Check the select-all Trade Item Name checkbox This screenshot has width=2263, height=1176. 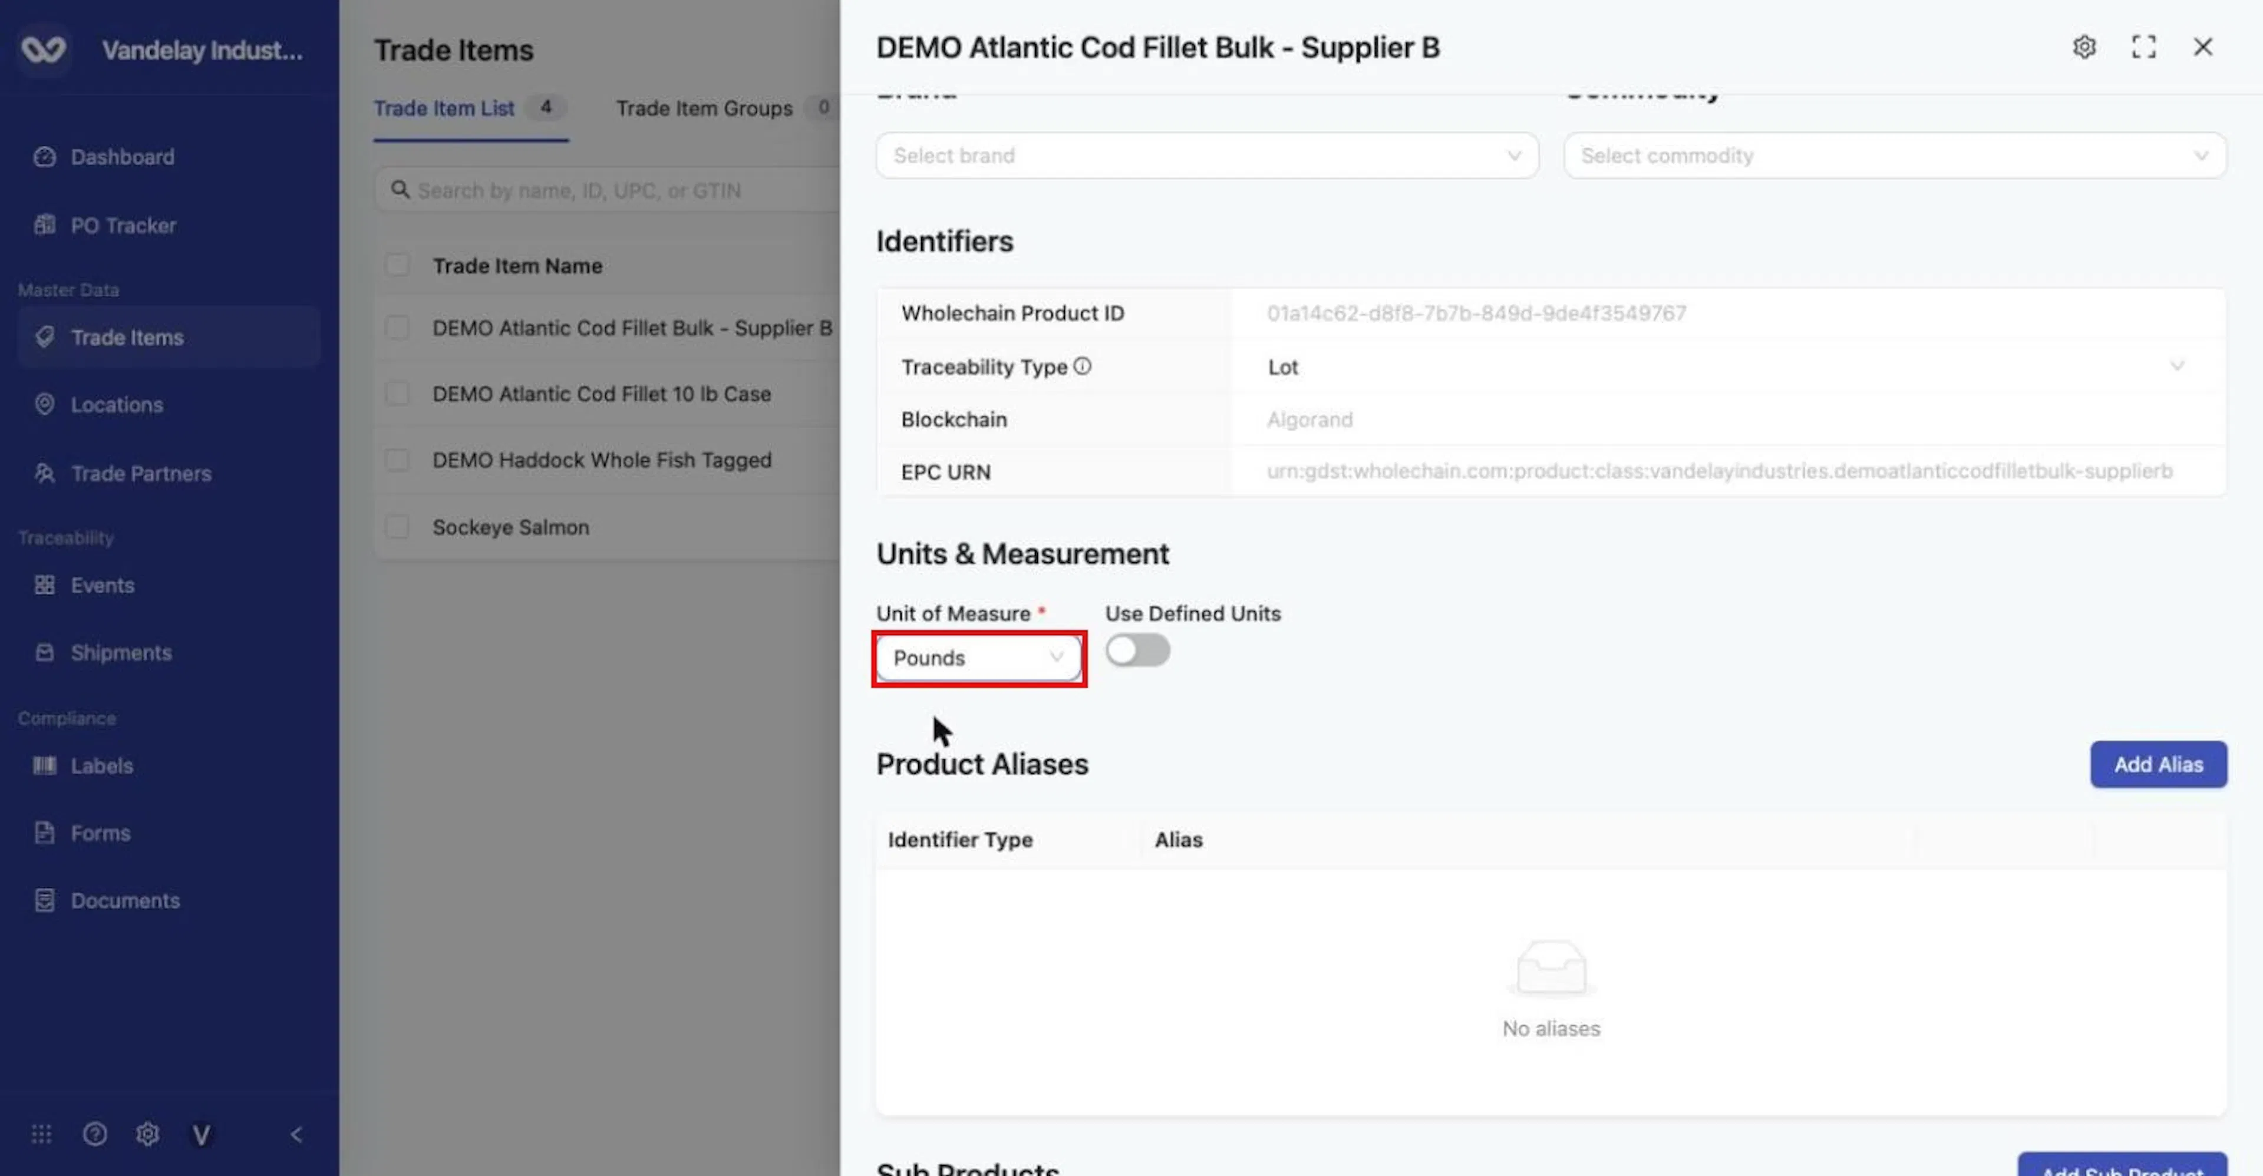pyautogui.click(x=397, y=265)
